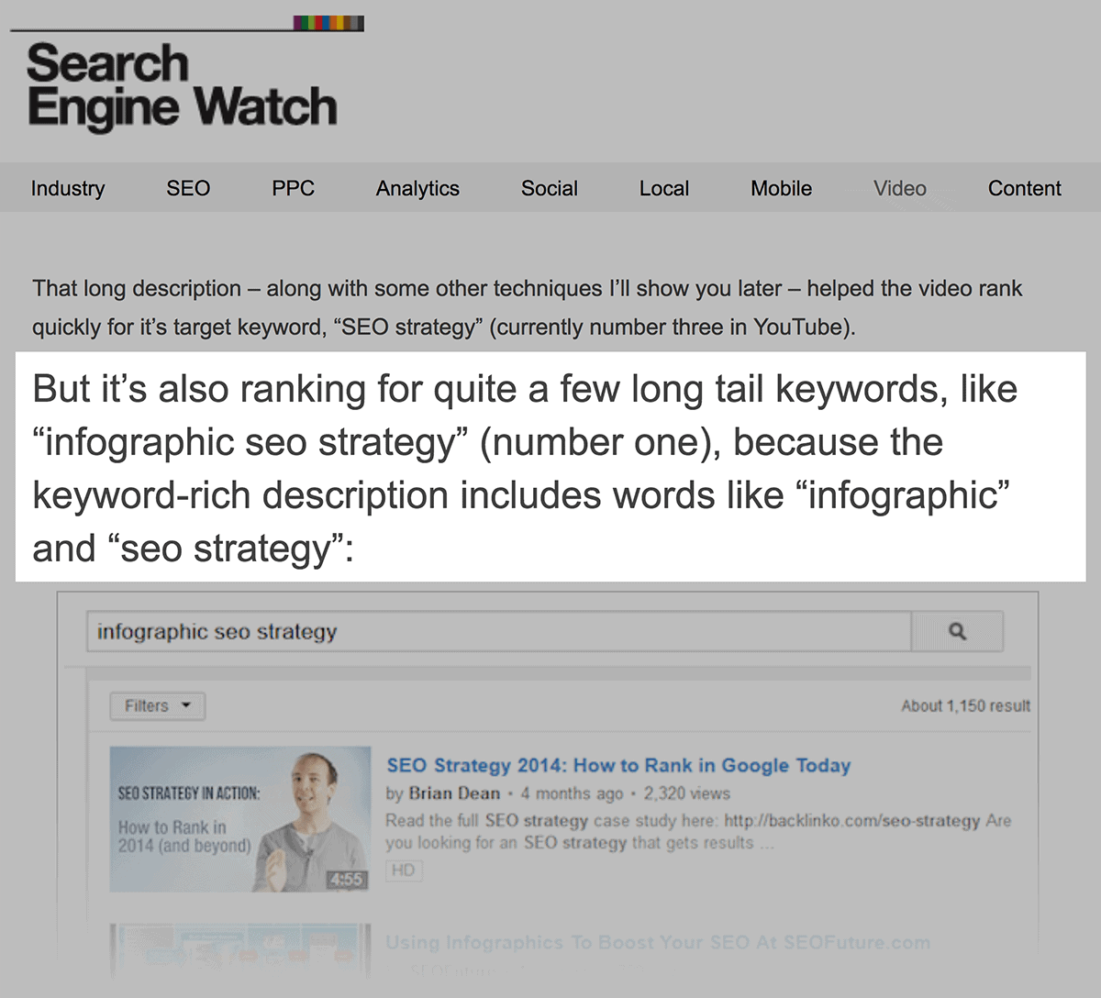Image resolution: width=1101 pixels, height=998 pixels.
Task: Open 'SEO Strategy 2014: How to Rank' title link
Action: click(x=618, y=765)
